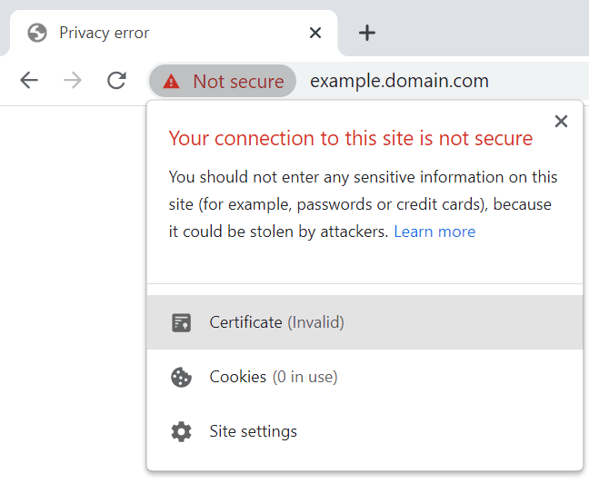Click the connection not secure heading
Viewport: 589px width, 493px height.
351,138
